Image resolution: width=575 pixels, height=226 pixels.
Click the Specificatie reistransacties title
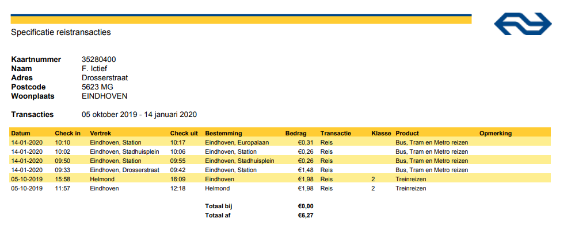pyautogui.click(x=61, y=32)
